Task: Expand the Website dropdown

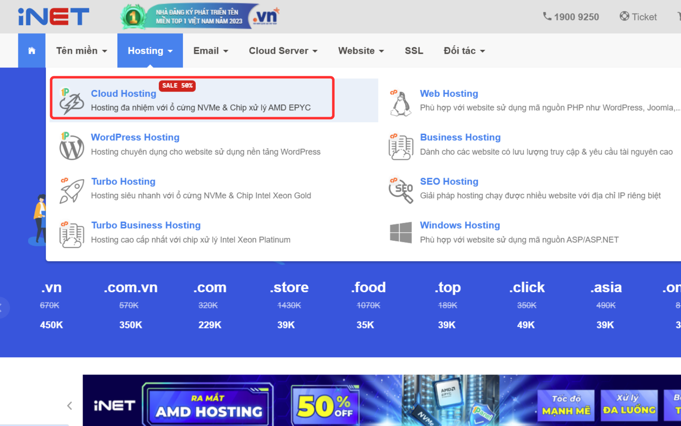Action: [x=361, y=51]
